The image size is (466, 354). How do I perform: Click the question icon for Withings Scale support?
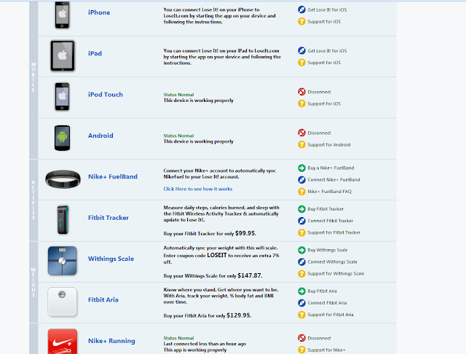(301, 273)
